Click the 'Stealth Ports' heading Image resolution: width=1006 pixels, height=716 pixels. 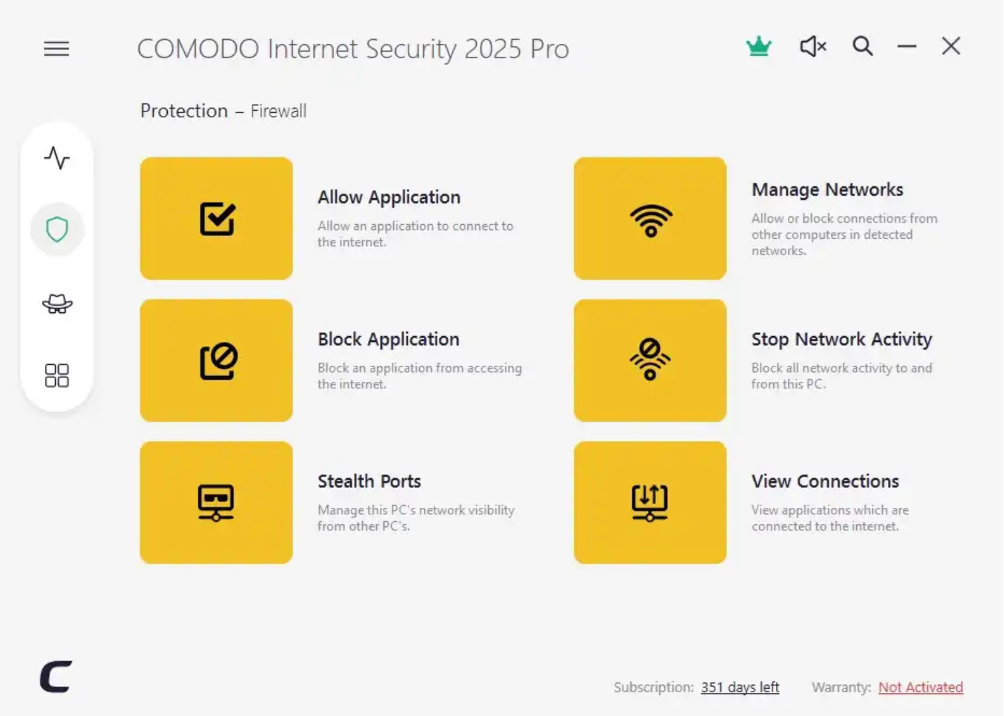point(369,481)
